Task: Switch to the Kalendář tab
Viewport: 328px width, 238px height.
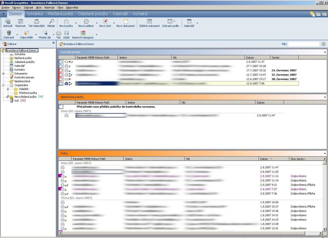Action: tap(120, 14)
